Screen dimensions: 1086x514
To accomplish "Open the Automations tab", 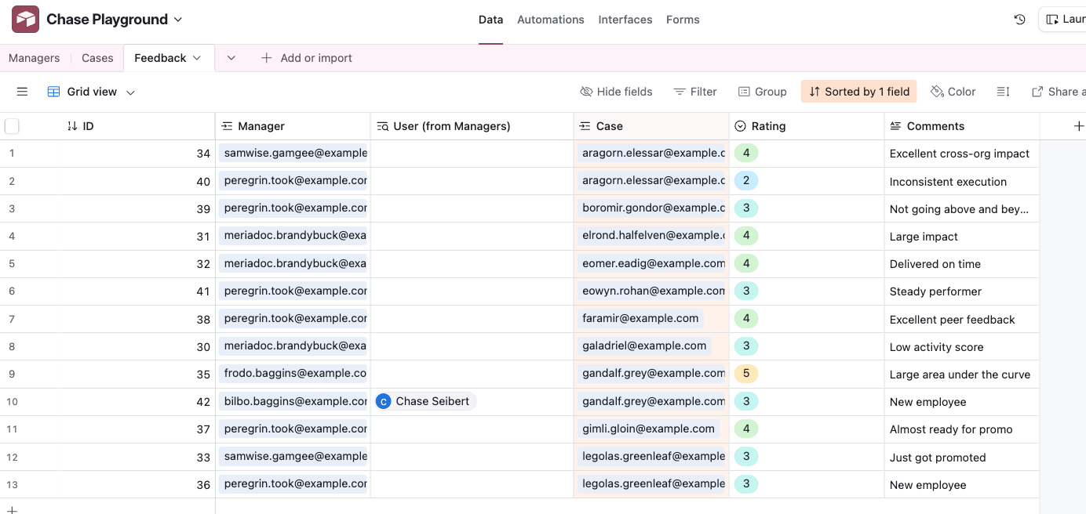I will pyautogui.click(x=550, y=20).
